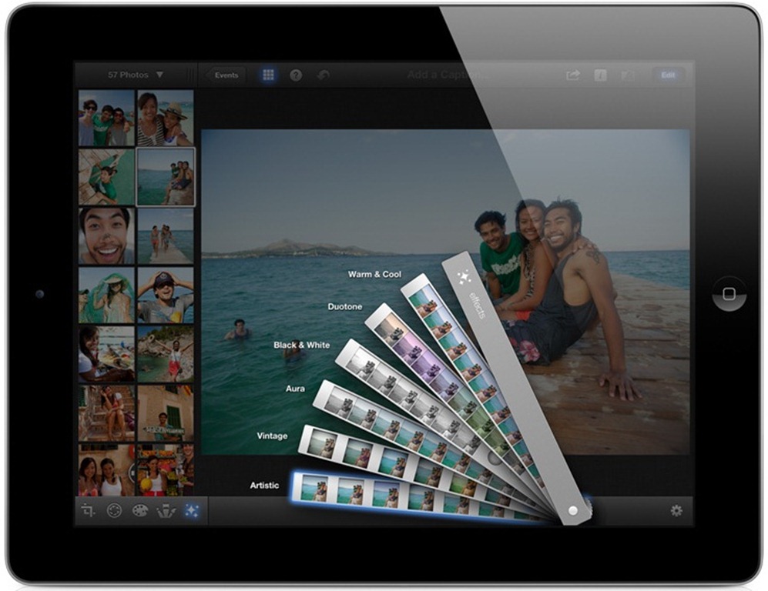
Task: Toggle the thumbnail grid view button
Action: (268, 75)
